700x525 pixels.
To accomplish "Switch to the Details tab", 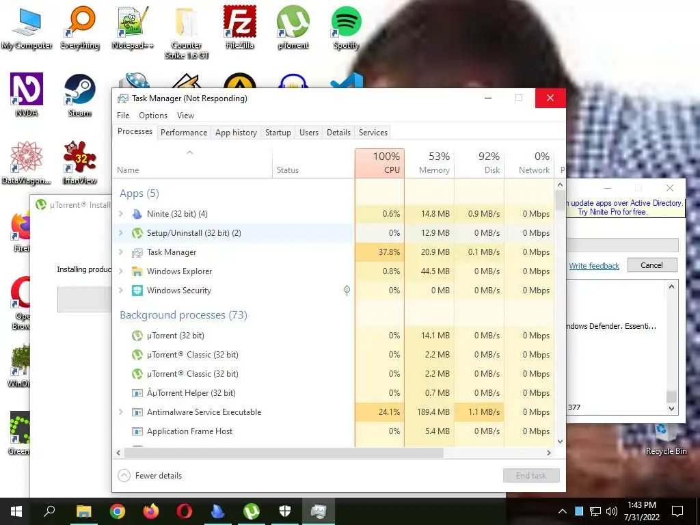I will coord(338,133).
